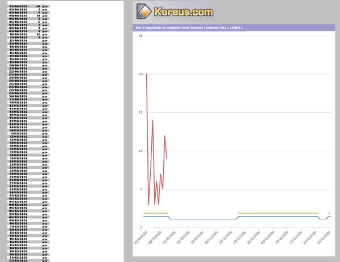This screenshot has height=262, width=340.
Task: Select the date cell 10/12/2026
Action: (18, 223)
